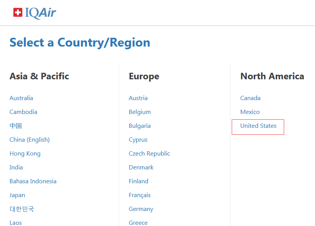Select Belgium from Europe list
315x226 pixels.
coord(140,112)
